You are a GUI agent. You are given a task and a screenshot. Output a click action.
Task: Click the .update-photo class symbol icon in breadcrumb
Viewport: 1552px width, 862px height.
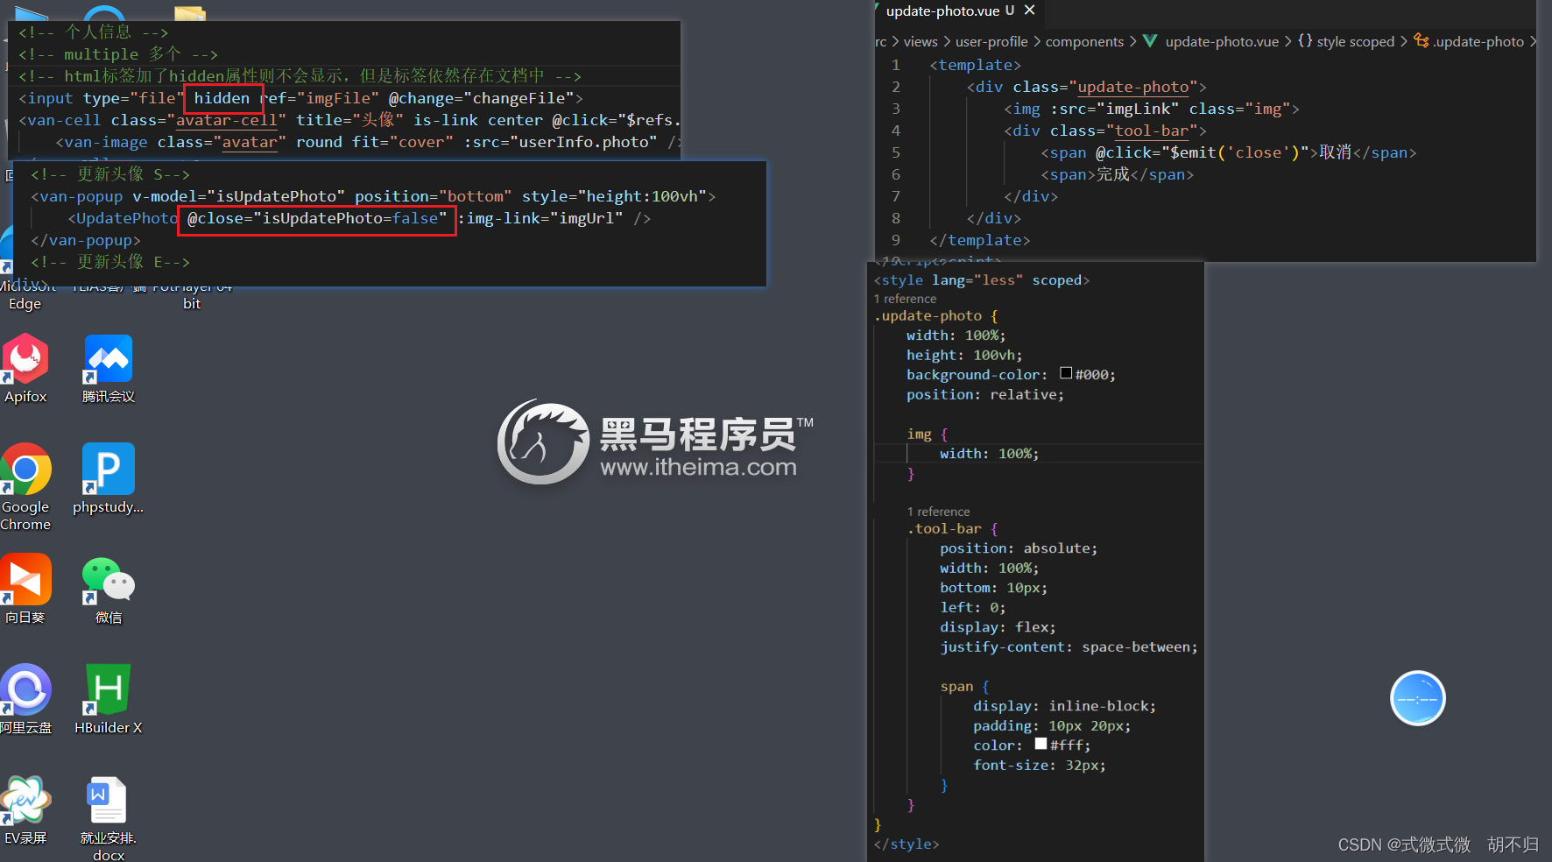(x=1421, y=41)
